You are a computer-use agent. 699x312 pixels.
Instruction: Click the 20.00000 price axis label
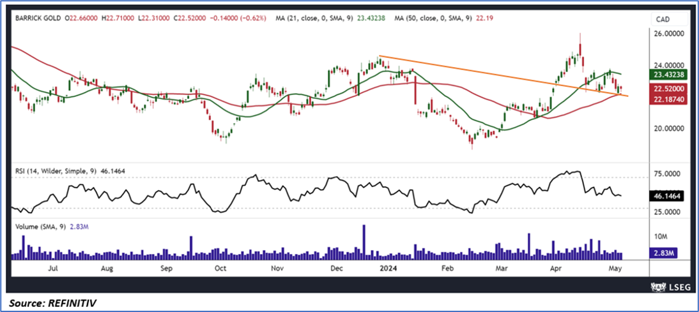670,129
